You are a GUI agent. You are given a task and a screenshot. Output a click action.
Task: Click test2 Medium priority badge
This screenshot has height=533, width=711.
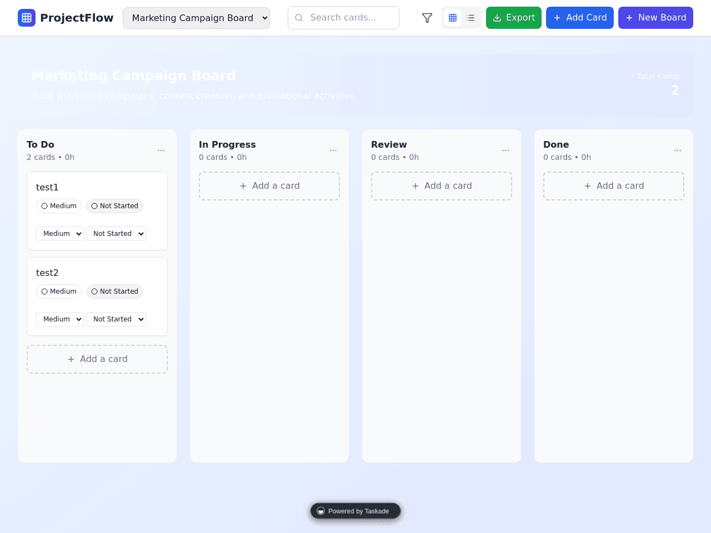[x=59, y=291]
